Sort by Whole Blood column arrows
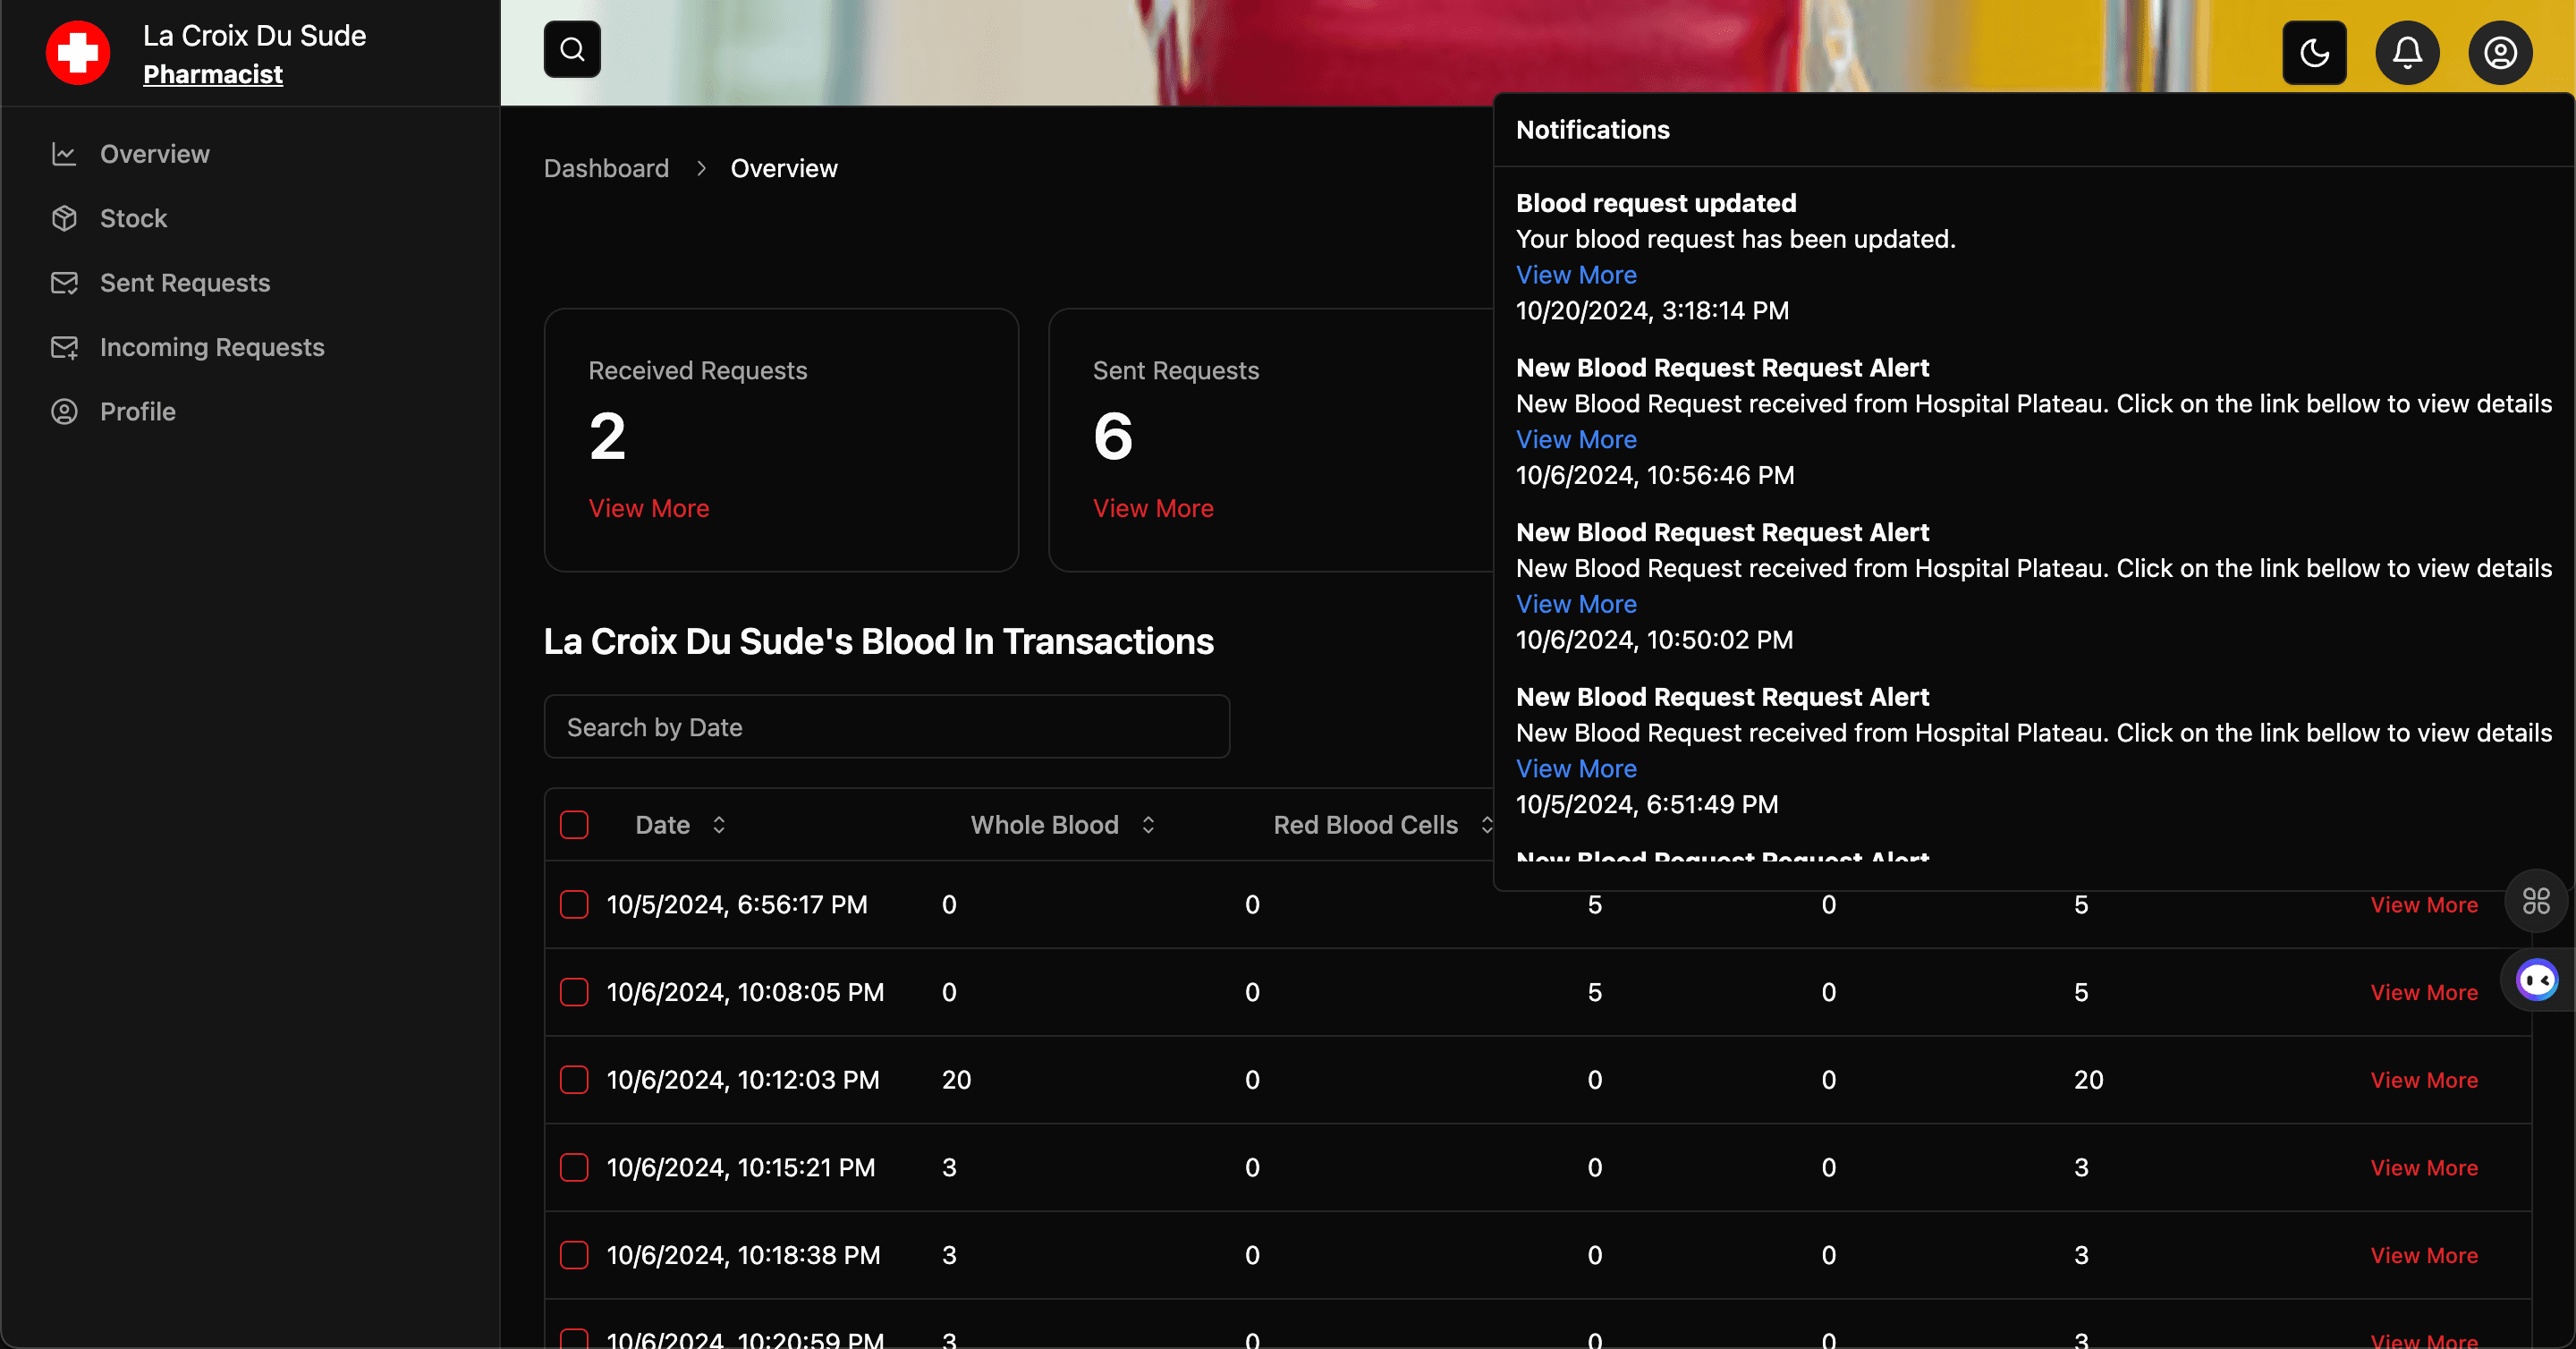Image resolution: width=2576 pixels, height=1349 pixels. (1148, 825)
